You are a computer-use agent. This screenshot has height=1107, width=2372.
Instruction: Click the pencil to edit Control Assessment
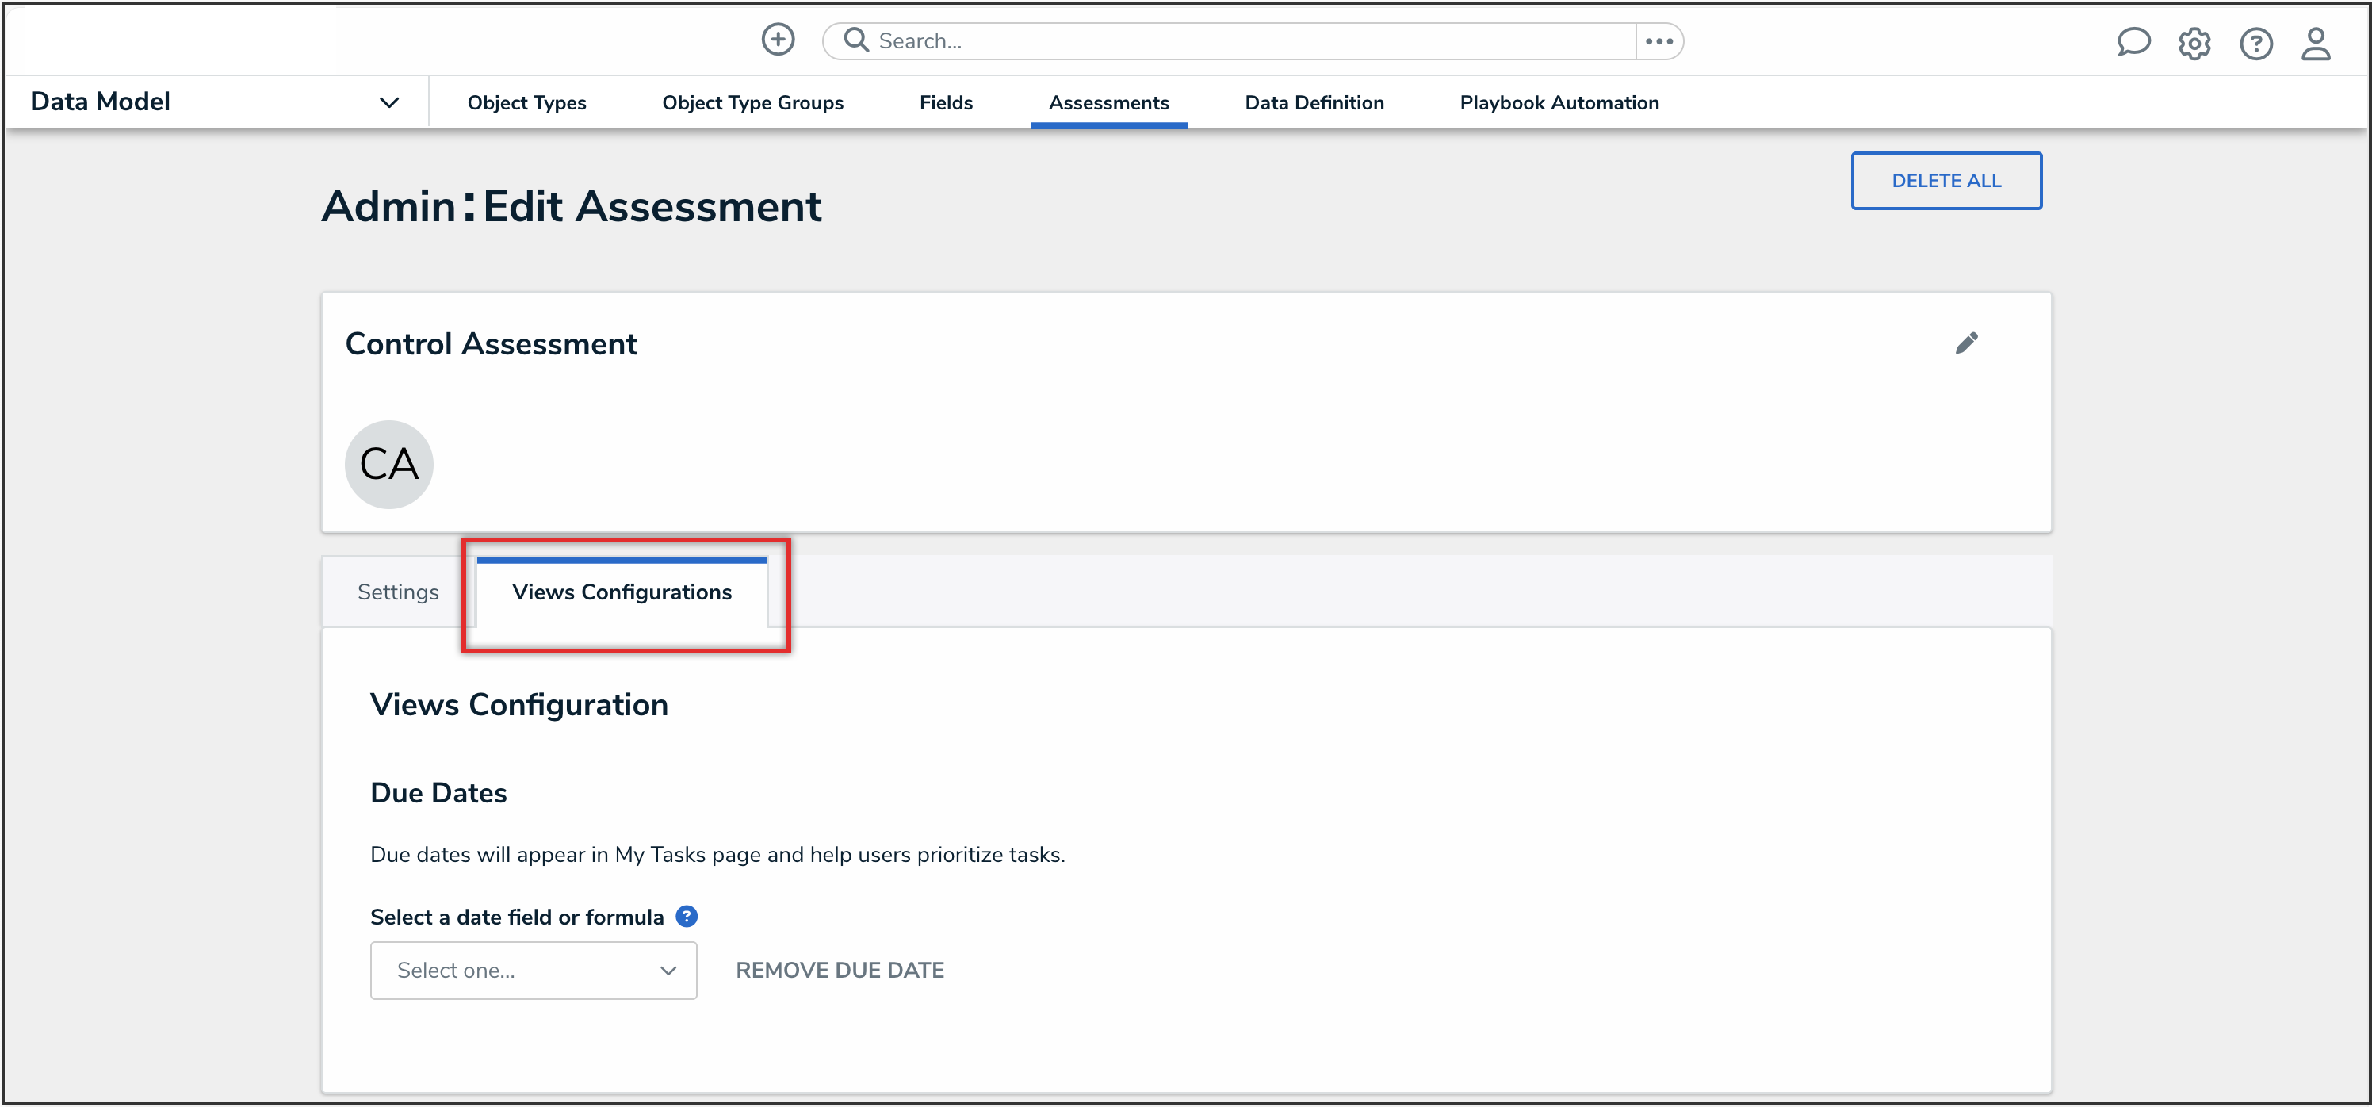tap(1968, 343)
